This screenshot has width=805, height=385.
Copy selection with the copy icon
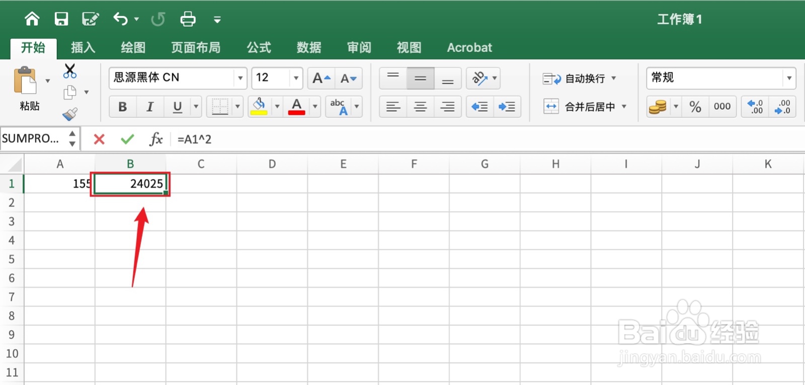pyautogui.click(x=70, y=92)
